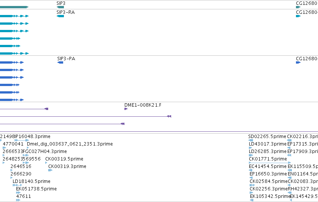Click the top-row CG12680 gene label
Viewport: 318px width, 202px height.
click(306, 3)
